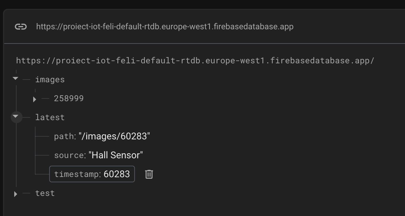Select the test node label
Screen dimensions: 405x216
(45, 193)
